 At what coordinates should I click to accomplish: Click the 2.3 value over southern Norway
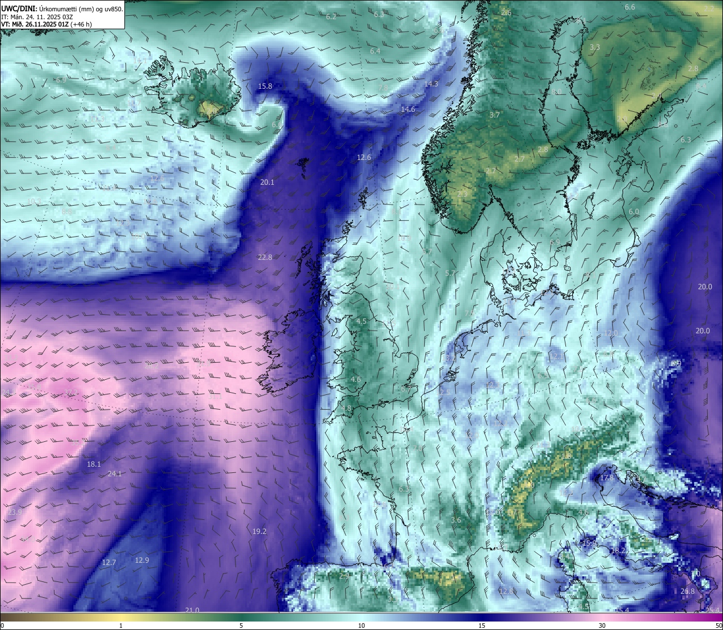click(463, 193)
